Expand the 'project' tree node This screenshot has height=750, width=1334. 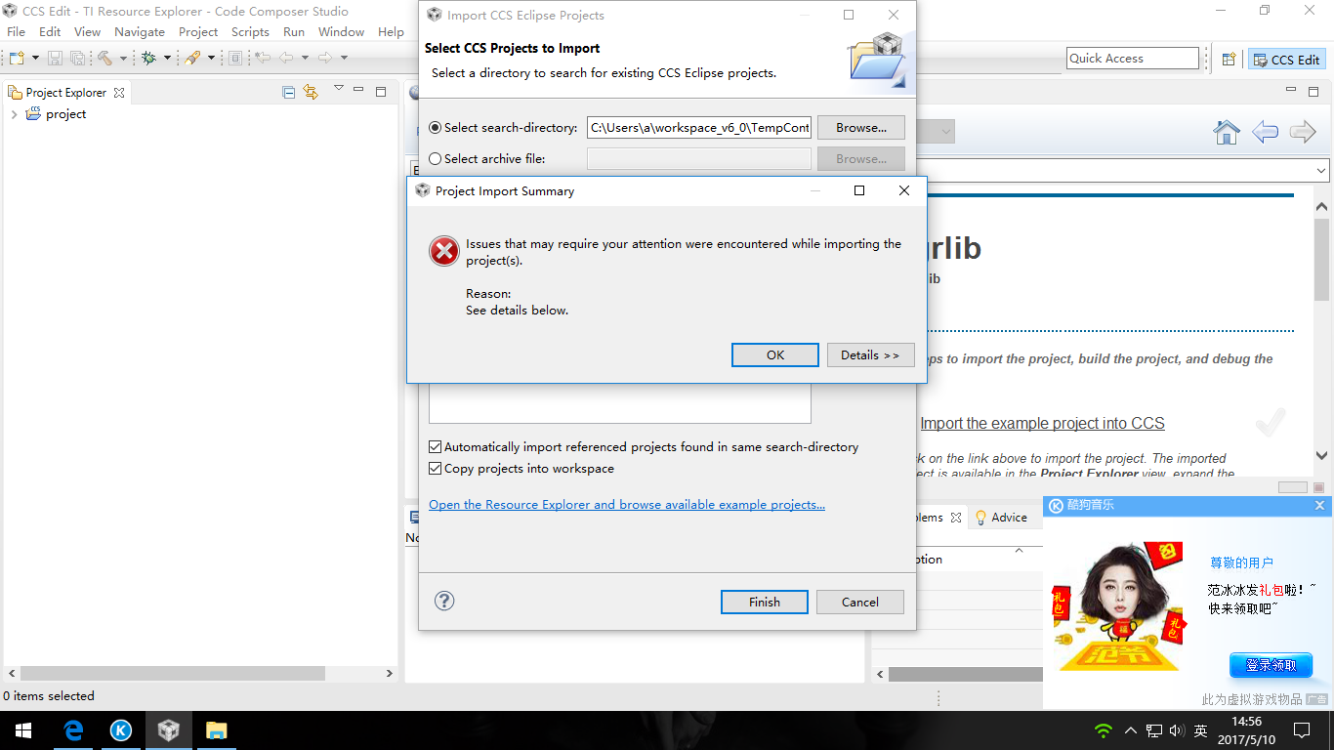click(x=14, y=114)
